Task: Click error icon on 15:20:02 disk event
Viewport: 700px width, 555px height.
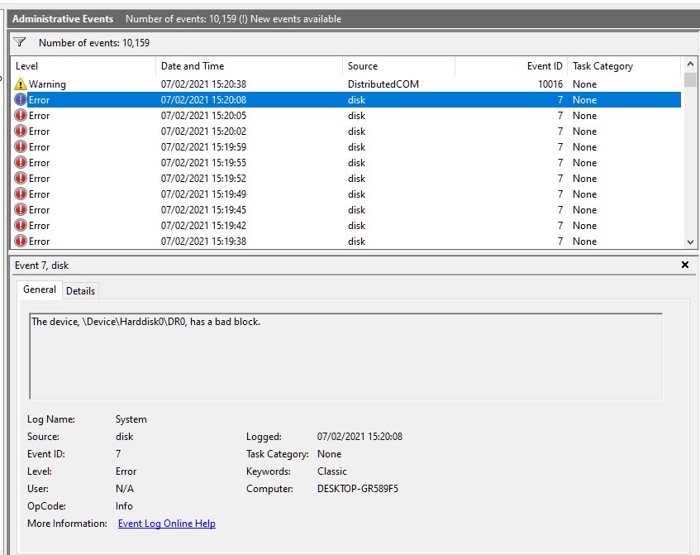Action: pos(21,132)
